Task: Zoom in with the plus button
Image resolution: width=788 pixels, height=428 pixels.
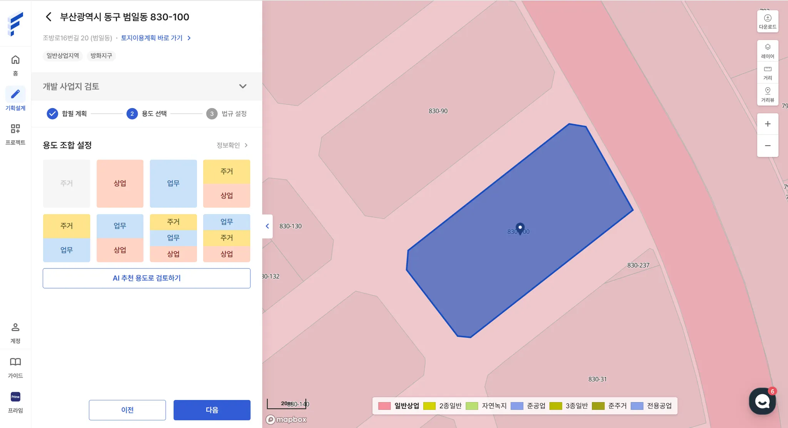Action: [x=767, y=124]
